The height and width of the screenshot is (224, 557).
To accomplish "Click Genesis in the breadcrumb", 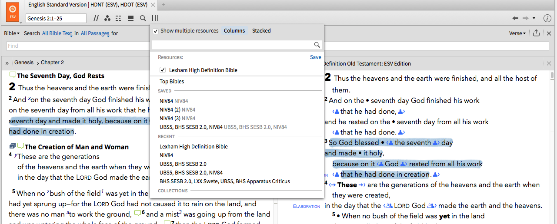I will pyautogui.click(x=24, y=63).
